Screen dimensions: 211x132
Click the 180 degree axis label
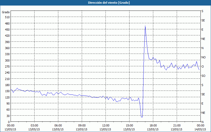coord(7,85)
